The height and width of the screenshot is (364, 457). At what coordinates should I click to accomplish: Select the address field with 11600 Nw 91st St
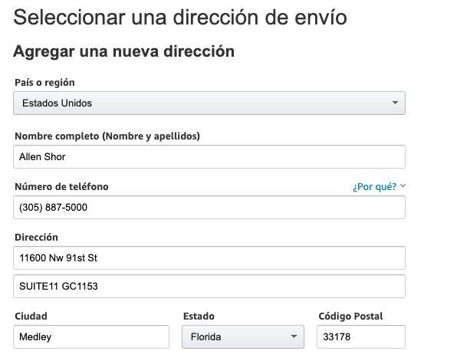[x=209, y=258]
